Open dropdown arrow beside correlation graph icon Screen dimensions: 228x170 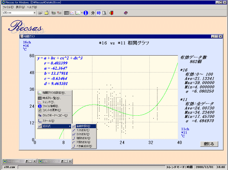click(x=82, y=13)
